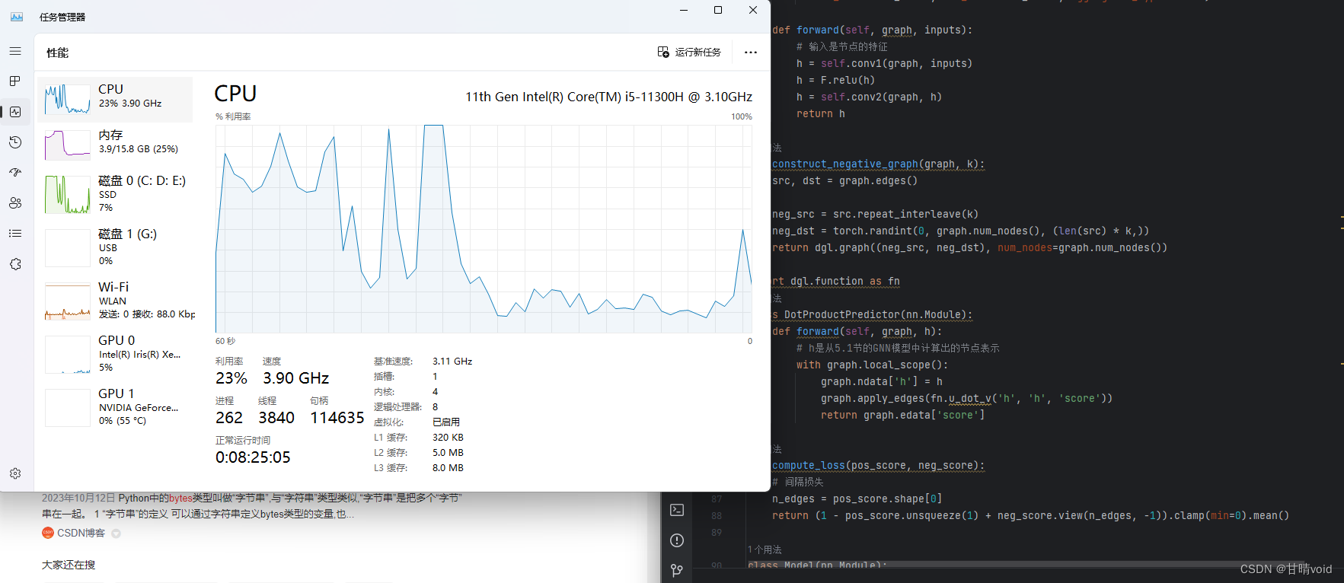Open the Users page icon

15,203
